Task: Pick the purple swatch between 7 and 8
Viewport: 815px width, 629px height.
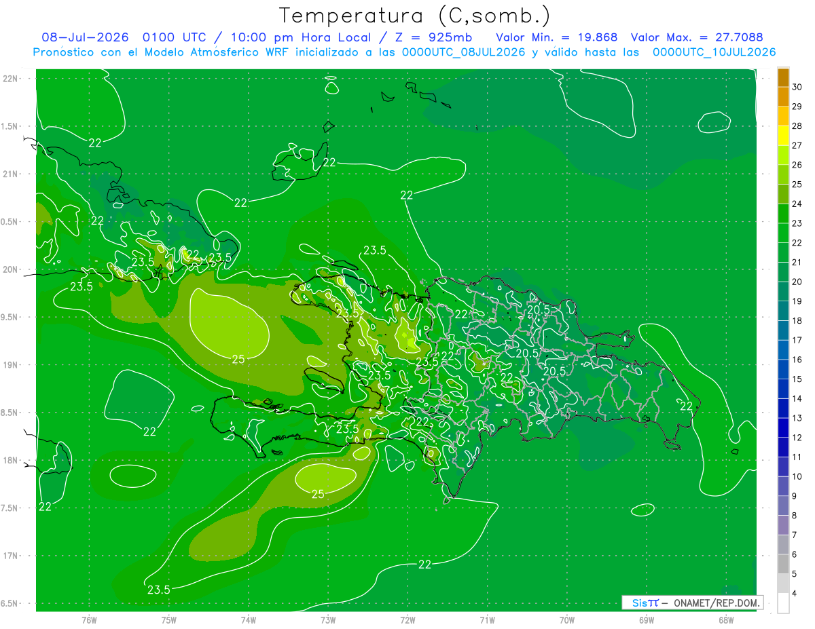Action: coord(783,525)
